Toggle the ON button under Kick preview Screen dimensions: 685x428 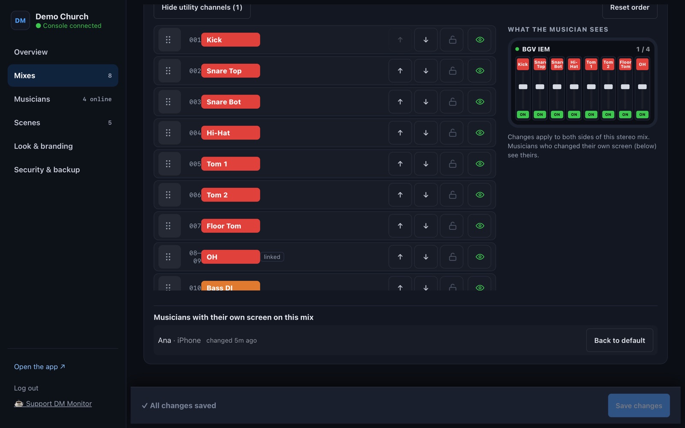click(523, 114)
